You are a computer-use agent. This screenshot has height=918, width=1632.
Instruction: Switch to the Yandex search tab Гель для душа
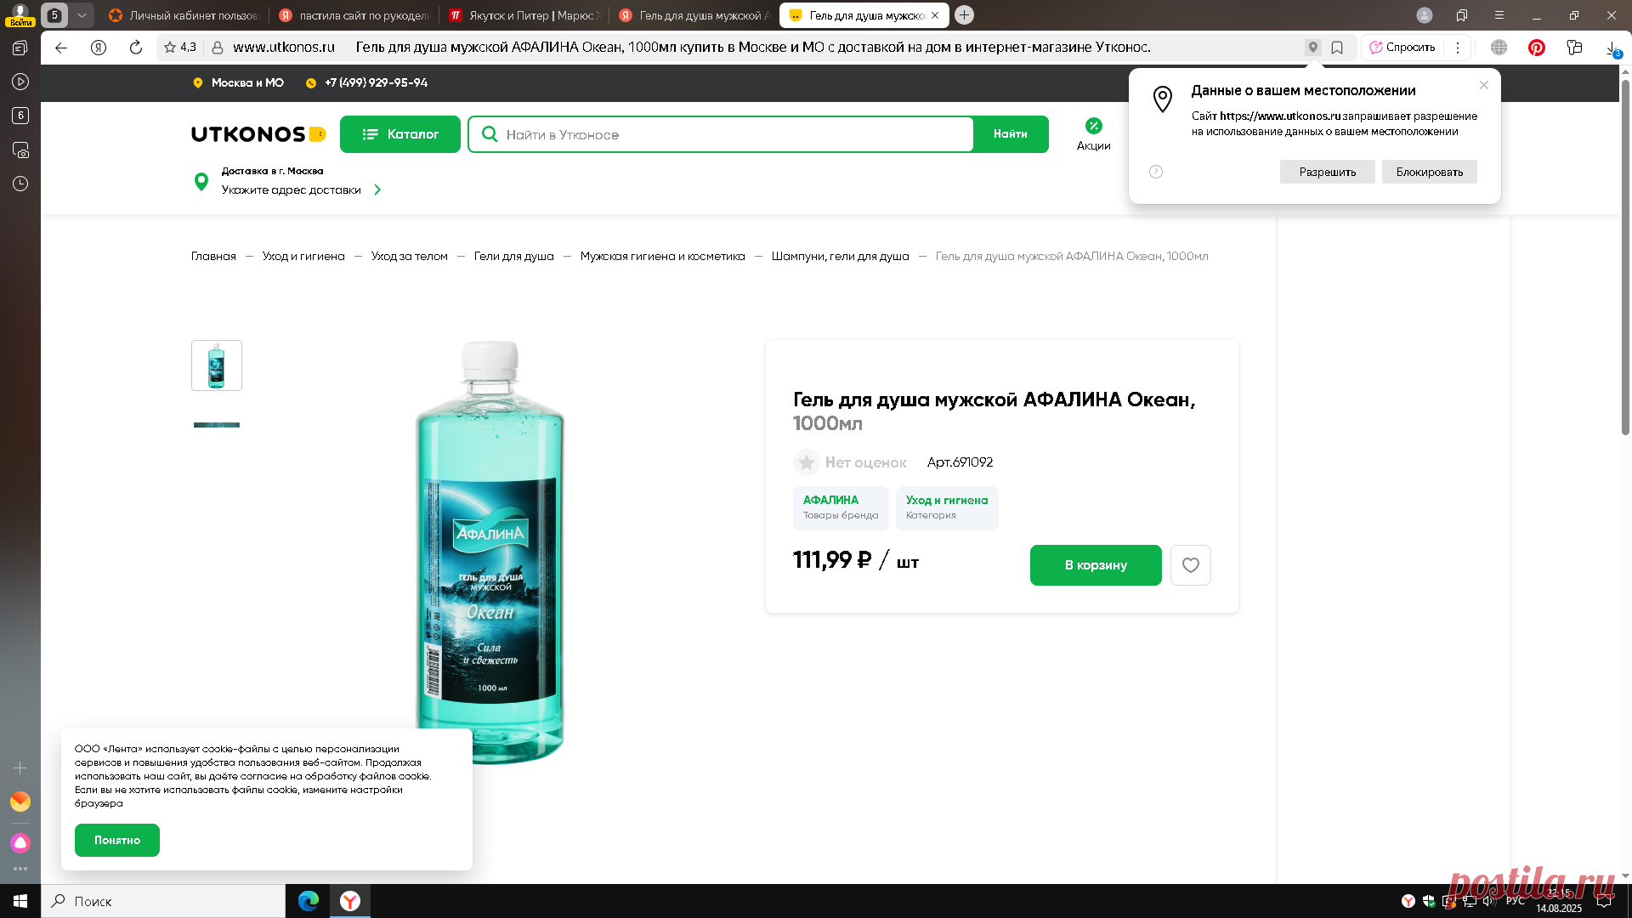694,15
